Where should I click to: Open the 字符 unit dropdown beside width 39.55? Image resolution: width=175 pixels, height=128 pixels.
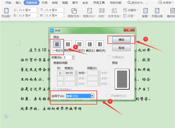click(x=82, y=73)
